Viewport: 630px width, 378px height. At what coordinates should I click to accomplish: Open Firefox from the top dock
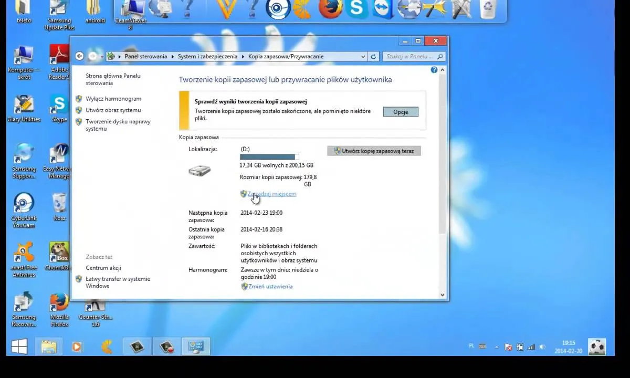[x=330, y=9]
